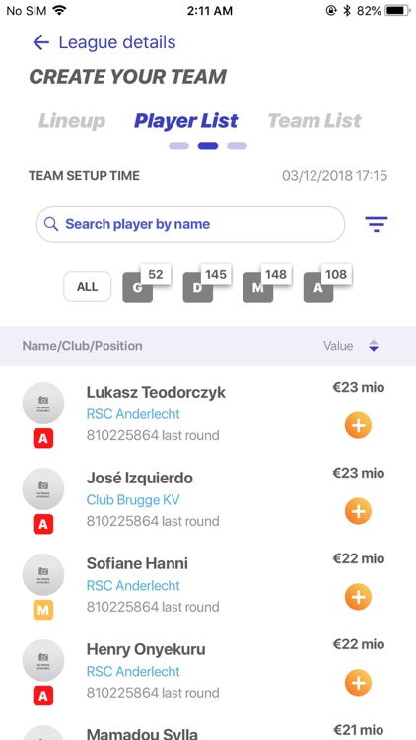Open Club Brugge KV club link
Viewport: 416px width, 740px height.
click(x=133, y=500)
